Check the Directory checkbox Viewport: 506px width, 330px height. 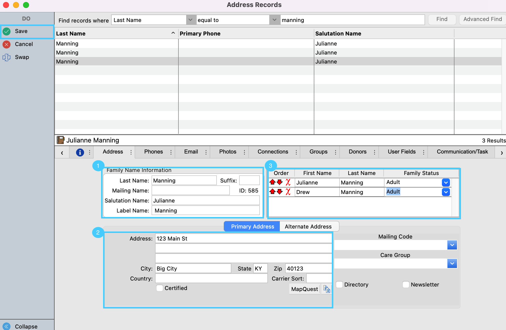coord(339,284)
